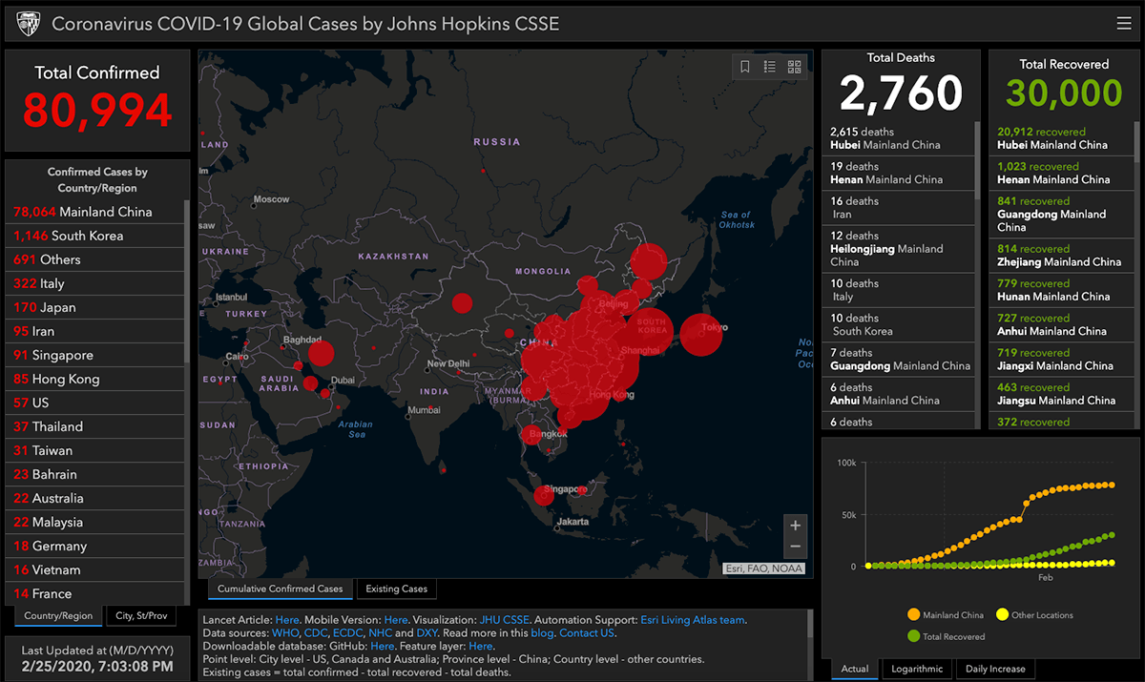Zoom in on the map

tap(795, 526)
